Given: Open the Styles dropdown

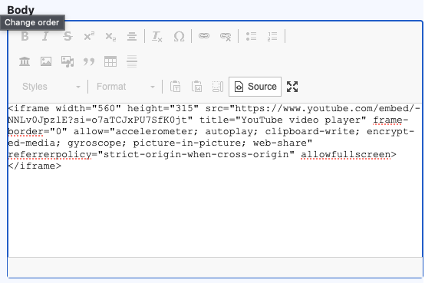Looking at the screenshot, I should pos(51,87).
